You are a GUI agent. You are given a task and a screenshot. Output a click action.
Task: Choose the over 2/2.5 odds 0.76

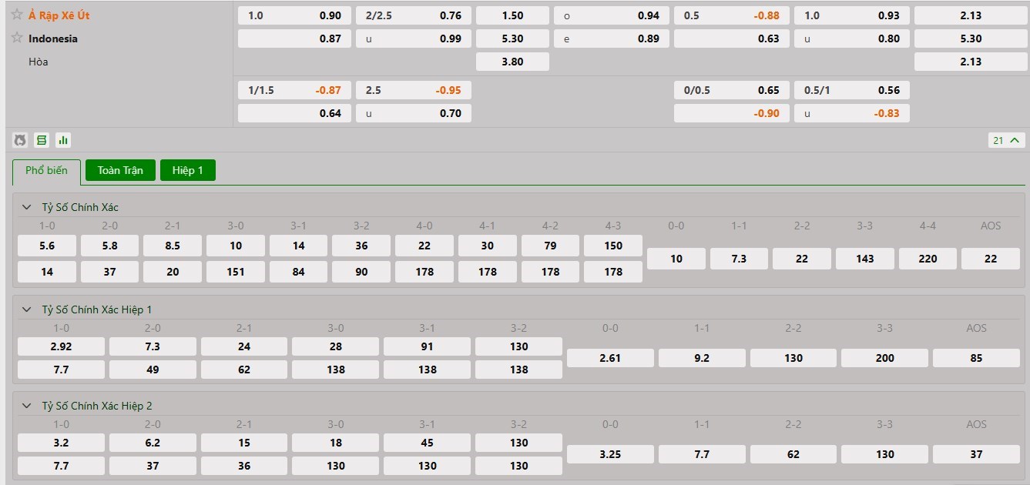(x=413, y=15)
